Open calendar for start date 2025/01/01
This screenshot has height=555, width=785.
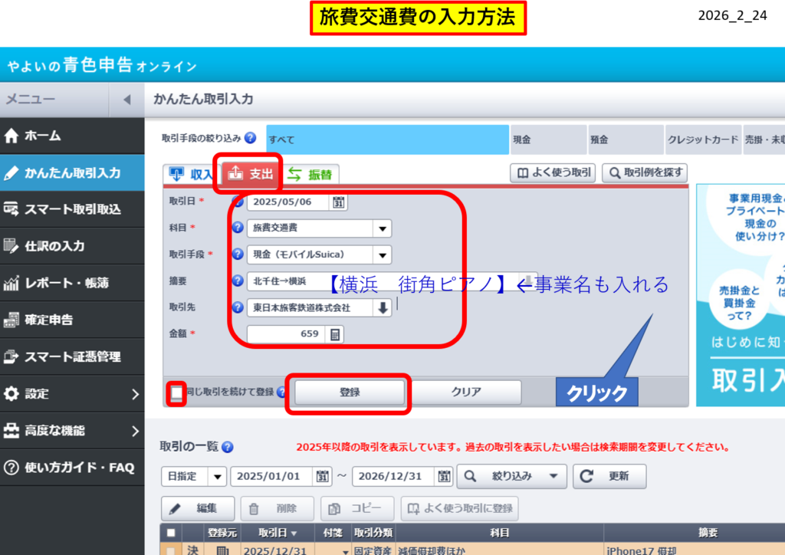coord(323,476)
